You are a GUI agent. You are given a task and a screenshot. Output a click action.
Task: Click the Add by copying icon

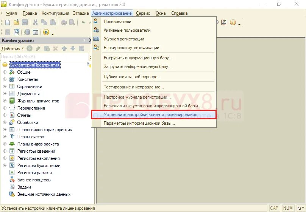47,48
